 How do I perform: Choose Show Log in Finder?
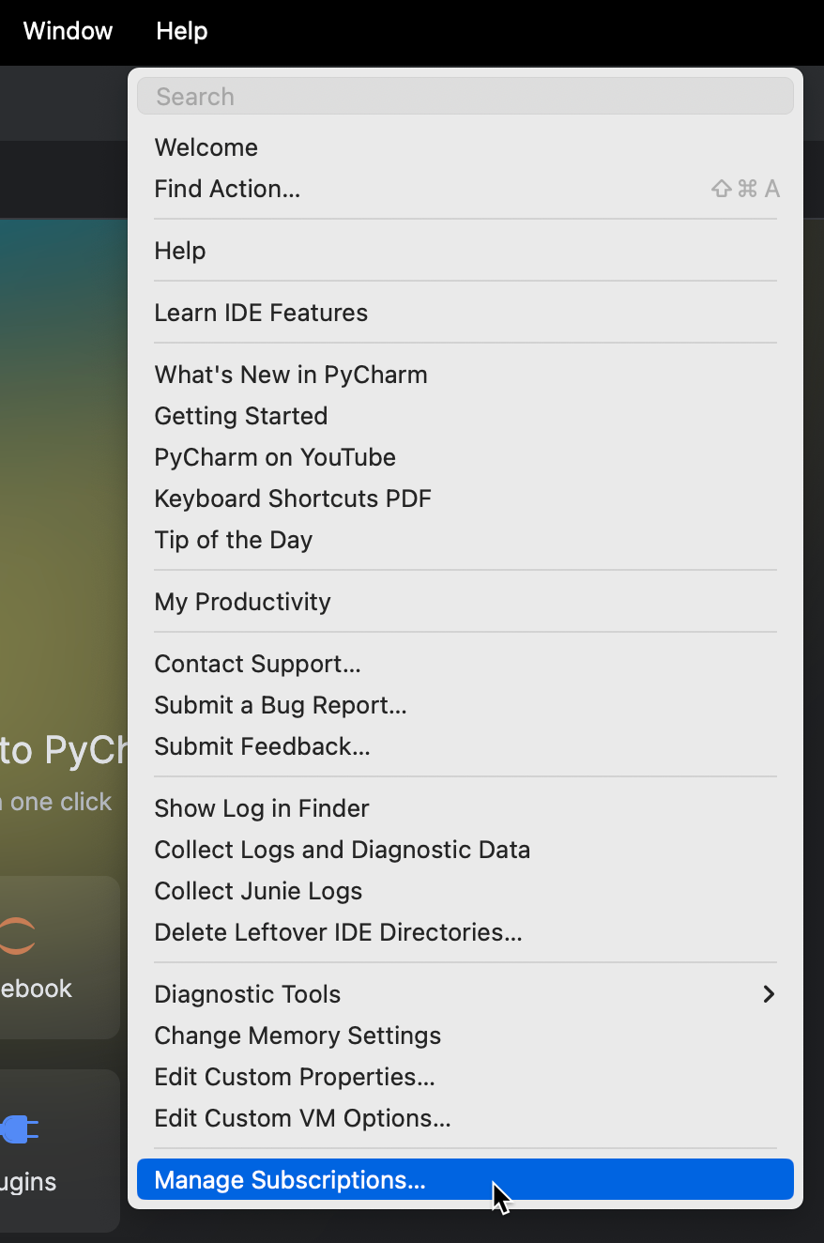point(262,807)
